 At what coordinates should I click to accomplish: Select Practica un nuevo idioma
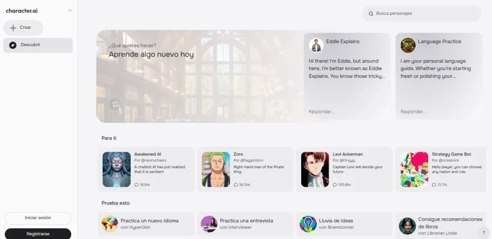coord(149,221)
